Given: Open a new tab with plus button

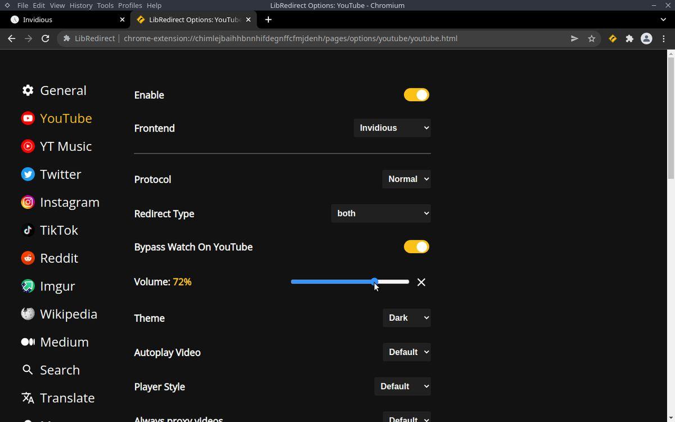Looking at the screenshot, I should (268, 20).
